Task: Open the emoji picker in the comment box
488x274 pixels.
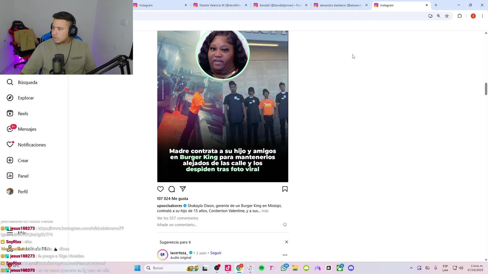Action: (285, 225)
